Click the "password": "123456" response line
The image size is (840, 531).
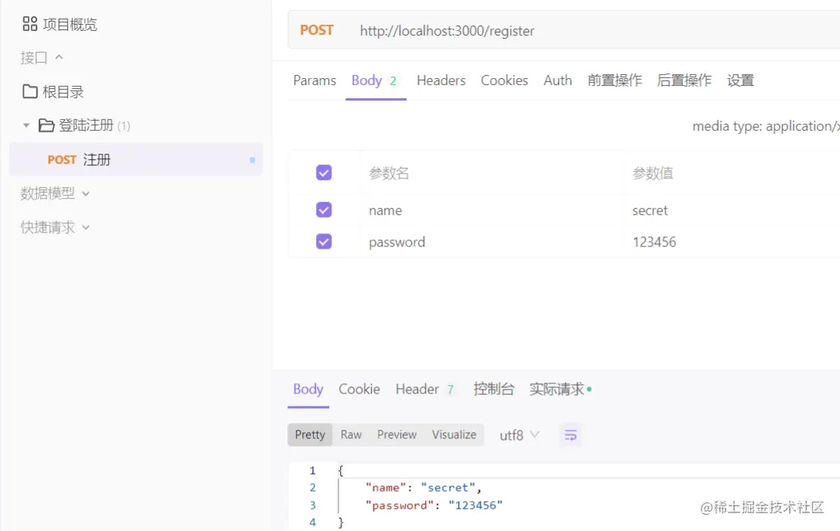tap(434, 505)
